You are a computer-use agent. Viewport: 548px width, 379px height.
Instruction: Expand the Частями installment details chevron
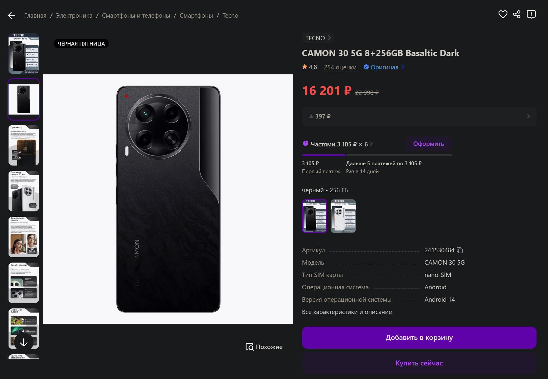[371, 144]
